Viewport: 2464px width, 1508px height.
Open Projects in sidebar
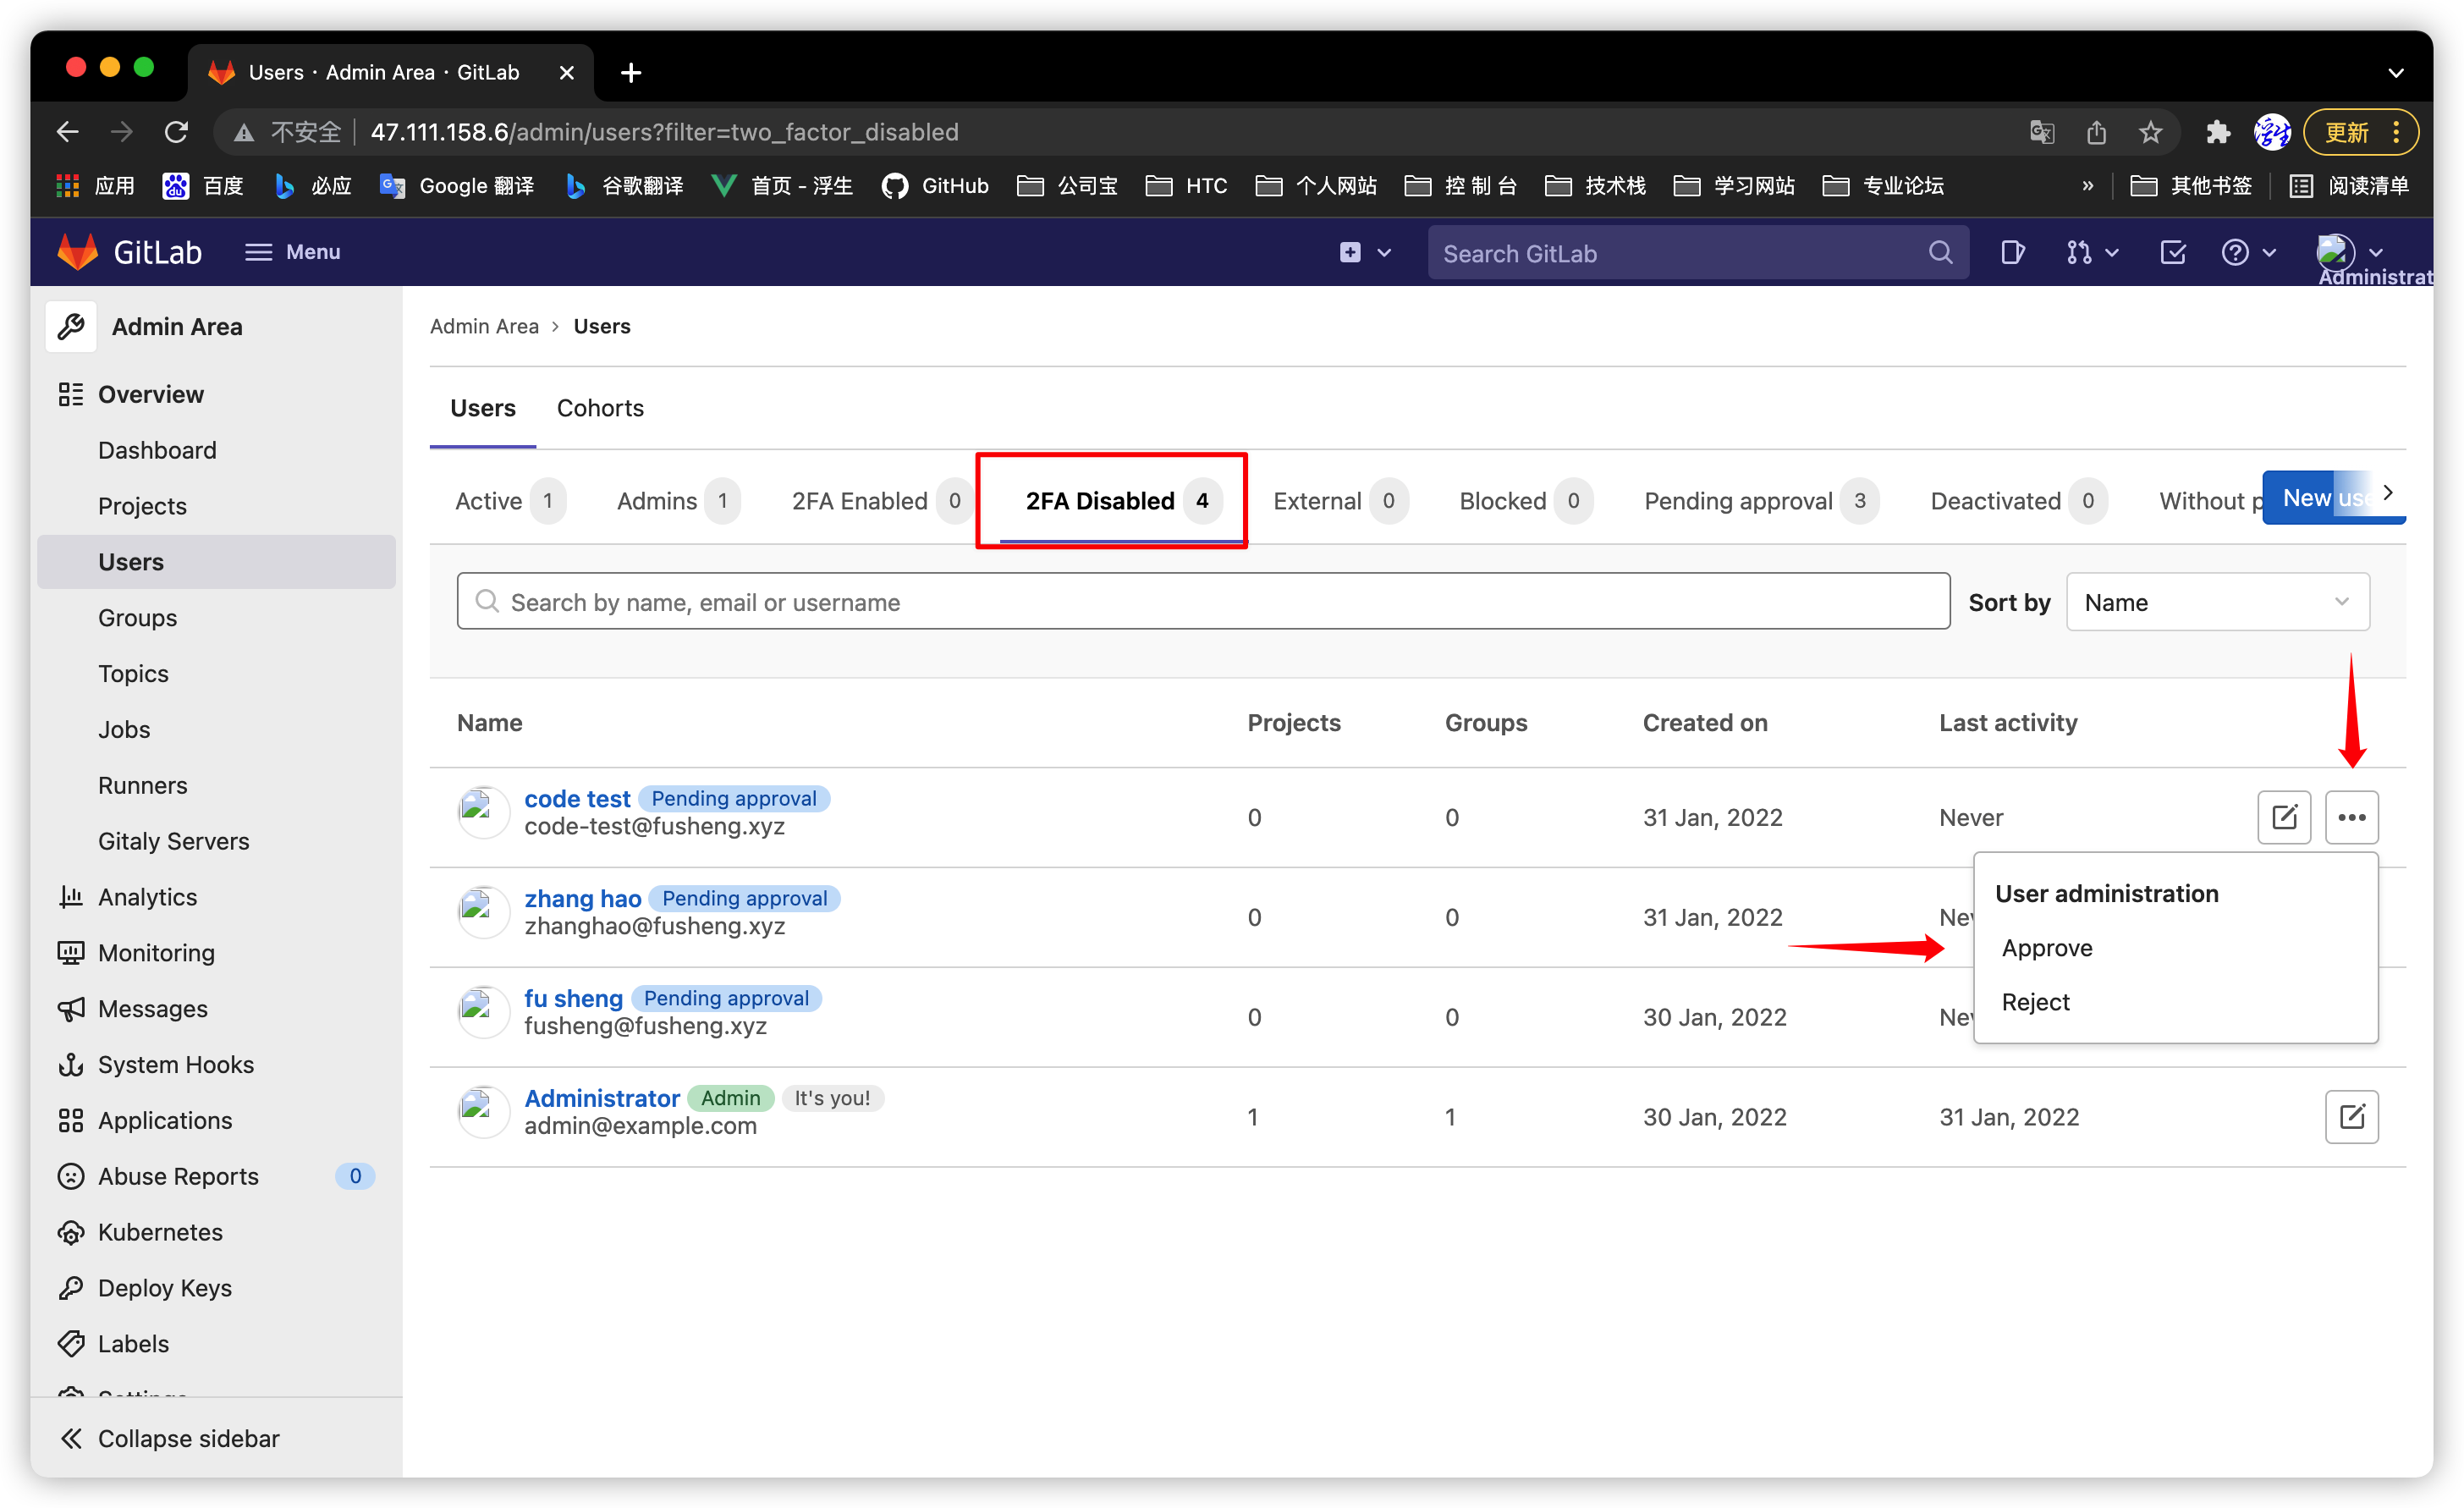(142, 506)
